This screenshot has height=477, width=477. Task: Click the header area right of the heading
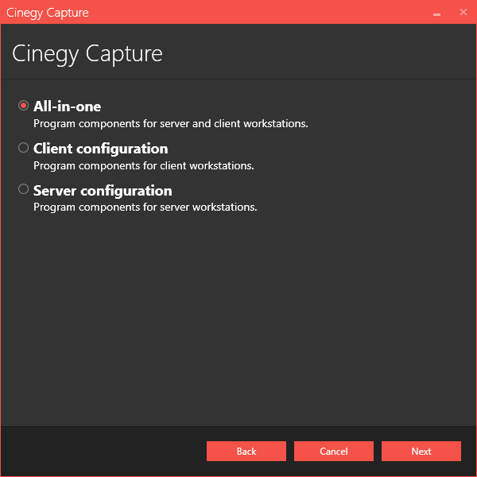point(318,53)
